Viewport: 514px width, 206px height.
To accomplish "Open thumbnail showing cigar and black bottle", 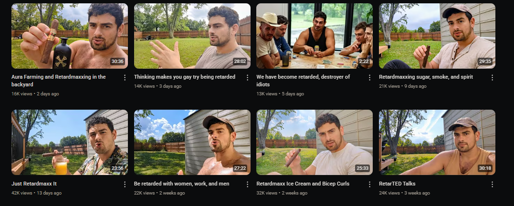I will click(70, 36).
